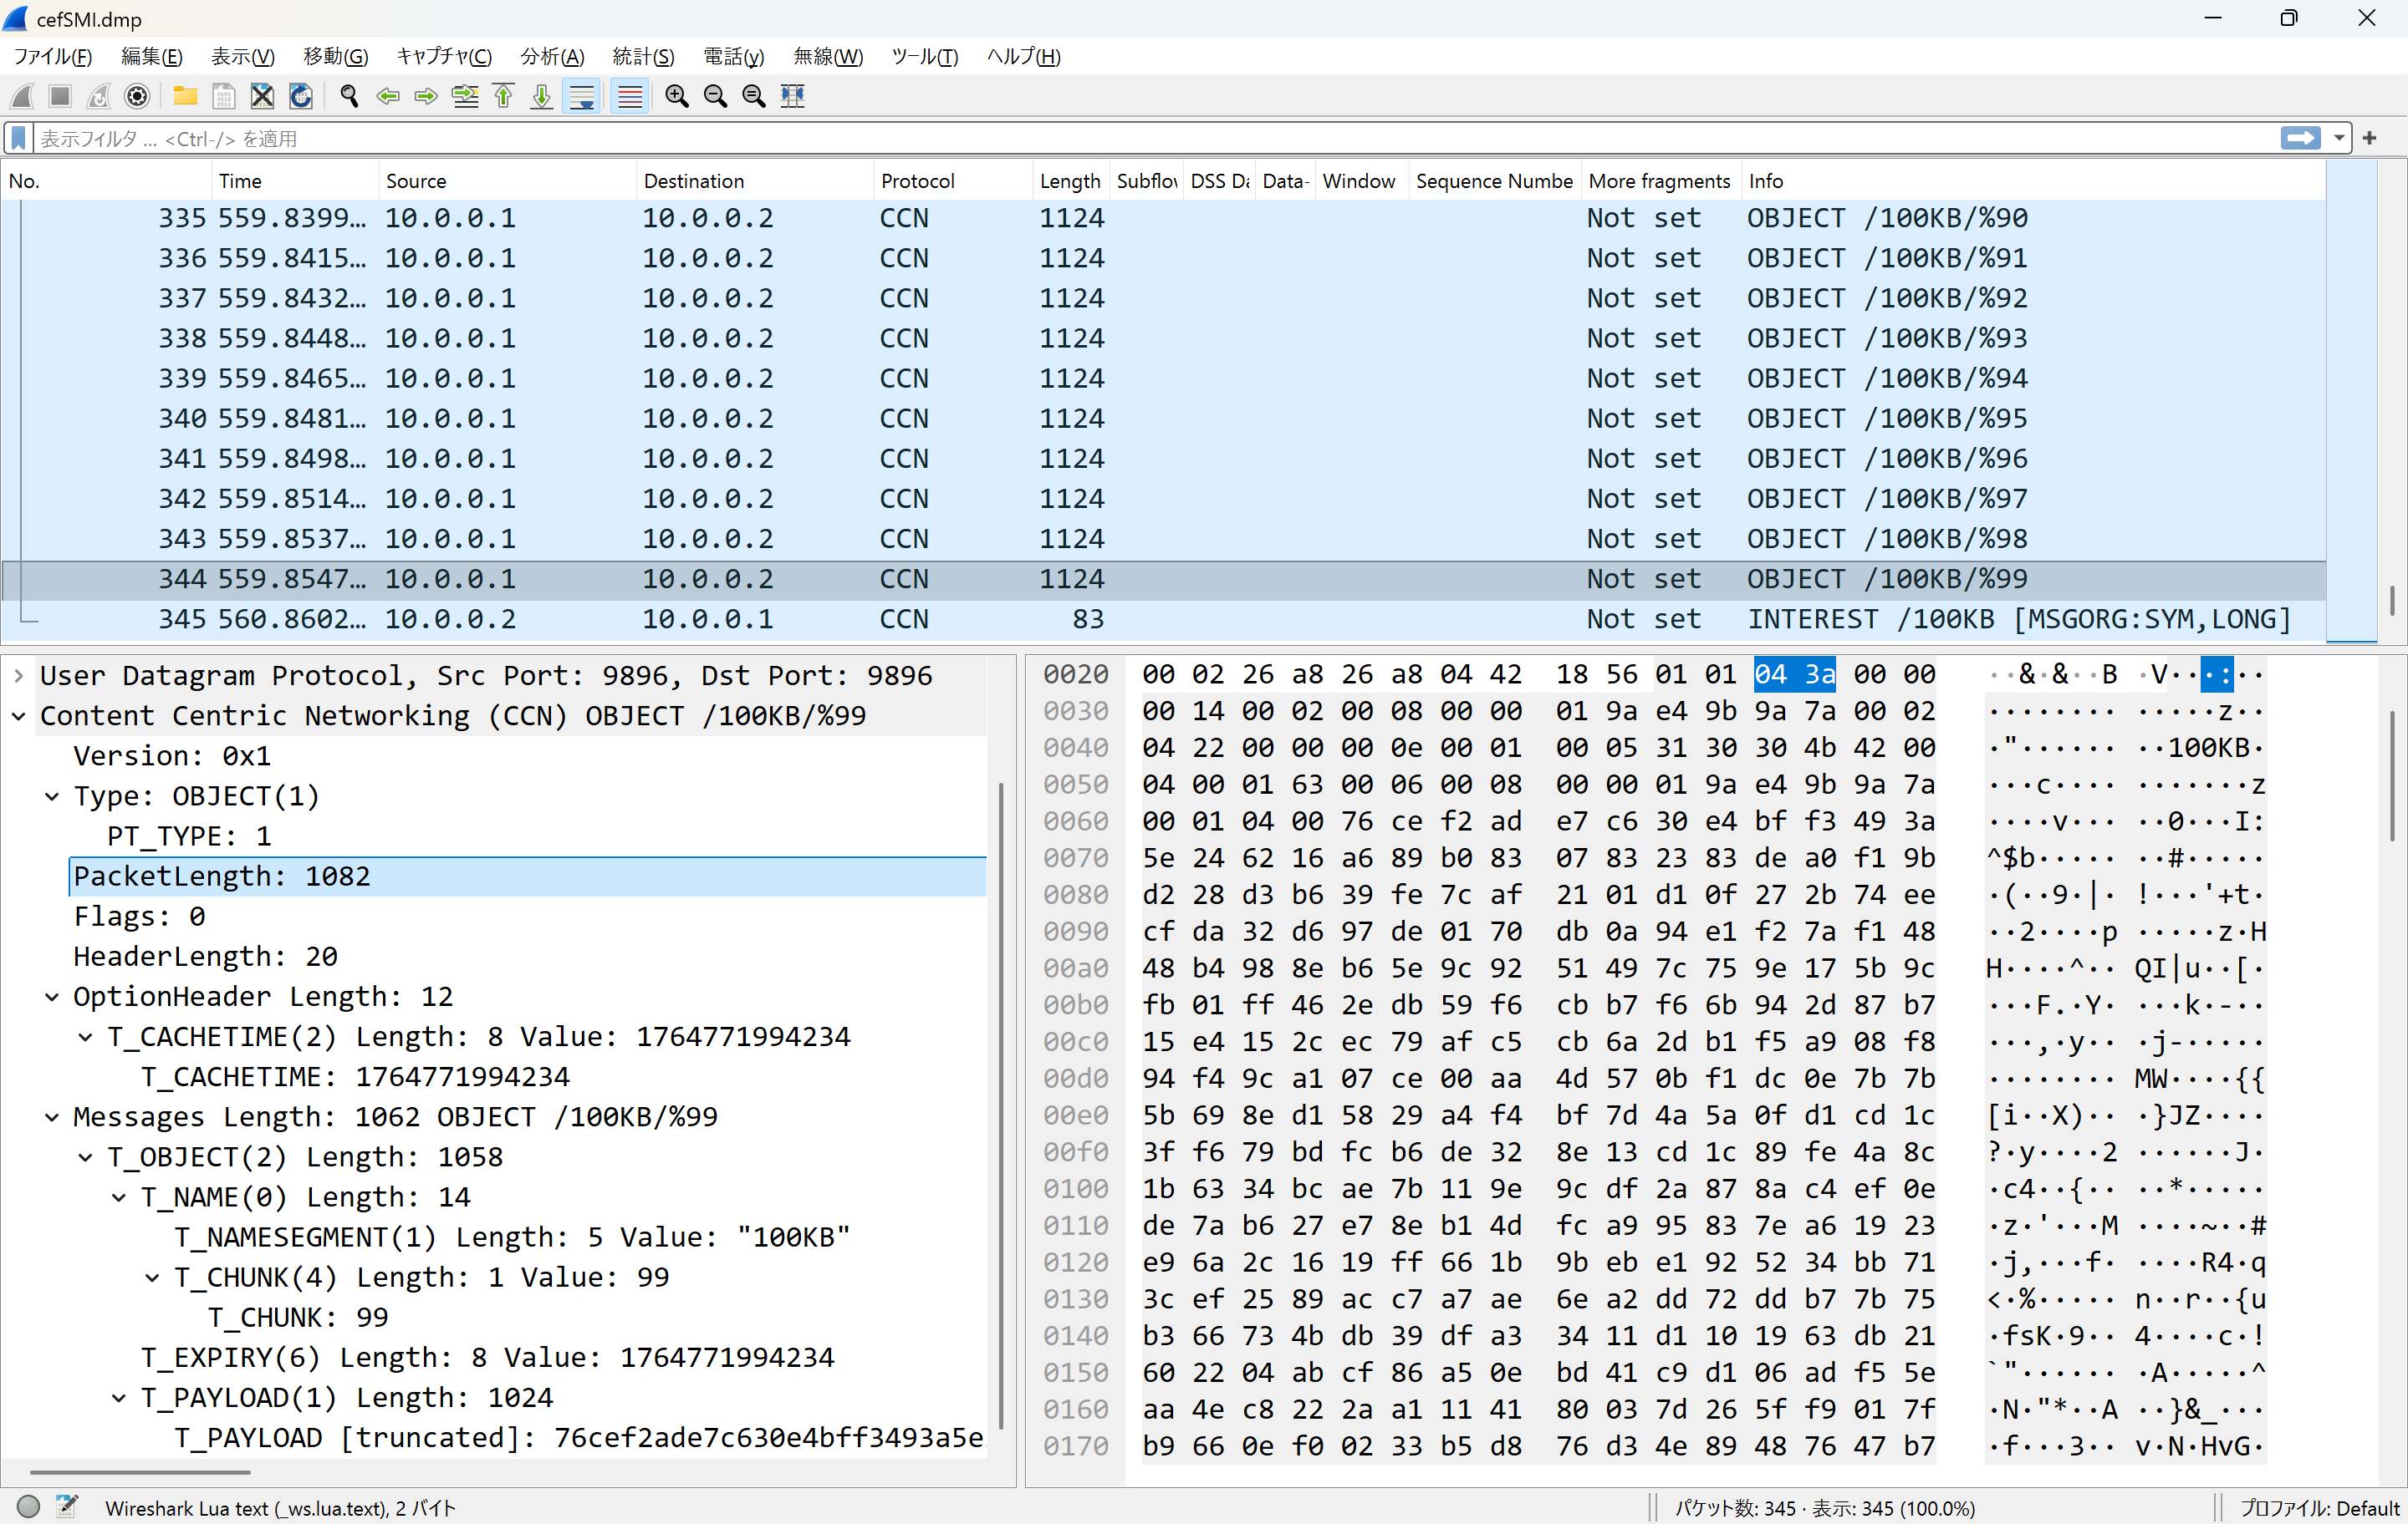Expand User Datagram Protocol tree node
The image size is (2408, 1524).
(19, 676)
